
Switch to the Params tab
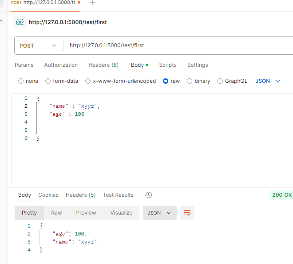coord(24,65)
